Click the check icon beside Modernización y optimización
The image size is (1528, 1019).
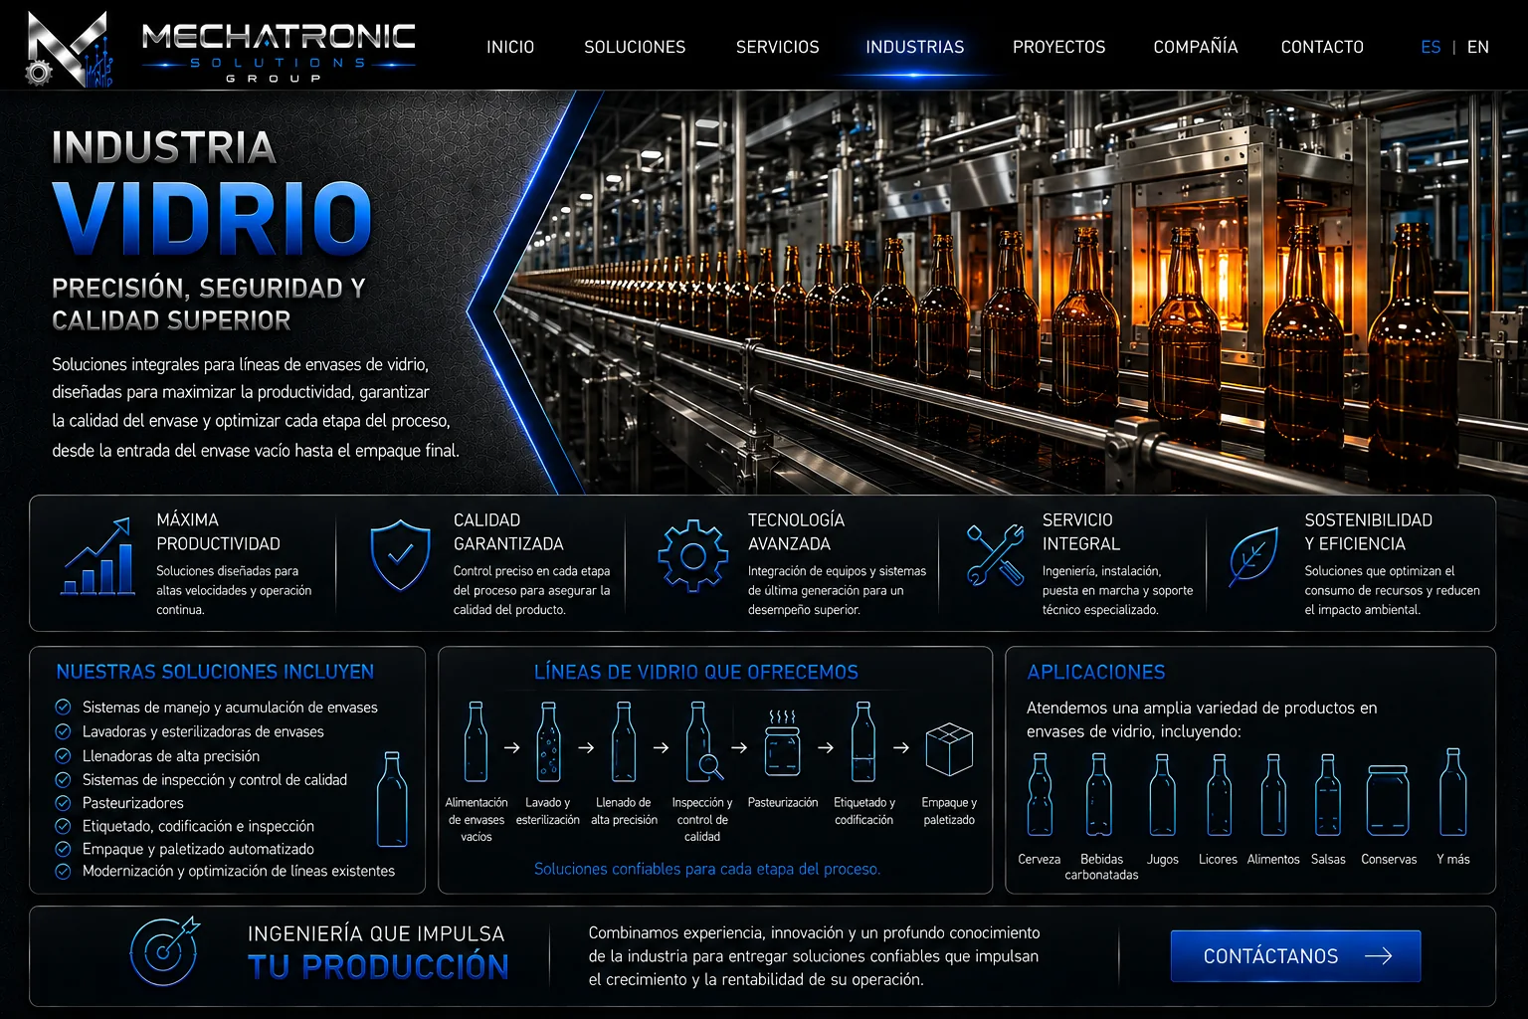tap(63, 871)
